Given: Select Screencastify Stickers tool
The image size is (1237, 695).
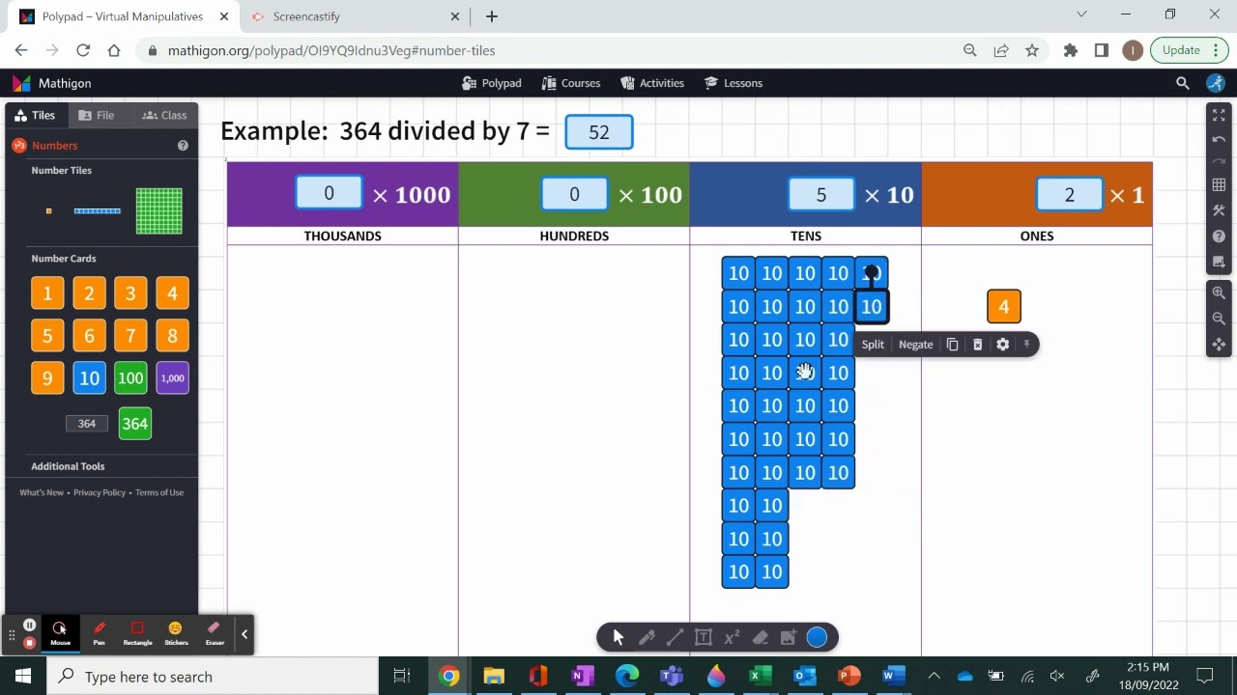Looking at the screenshot, I should coord(176,633).
